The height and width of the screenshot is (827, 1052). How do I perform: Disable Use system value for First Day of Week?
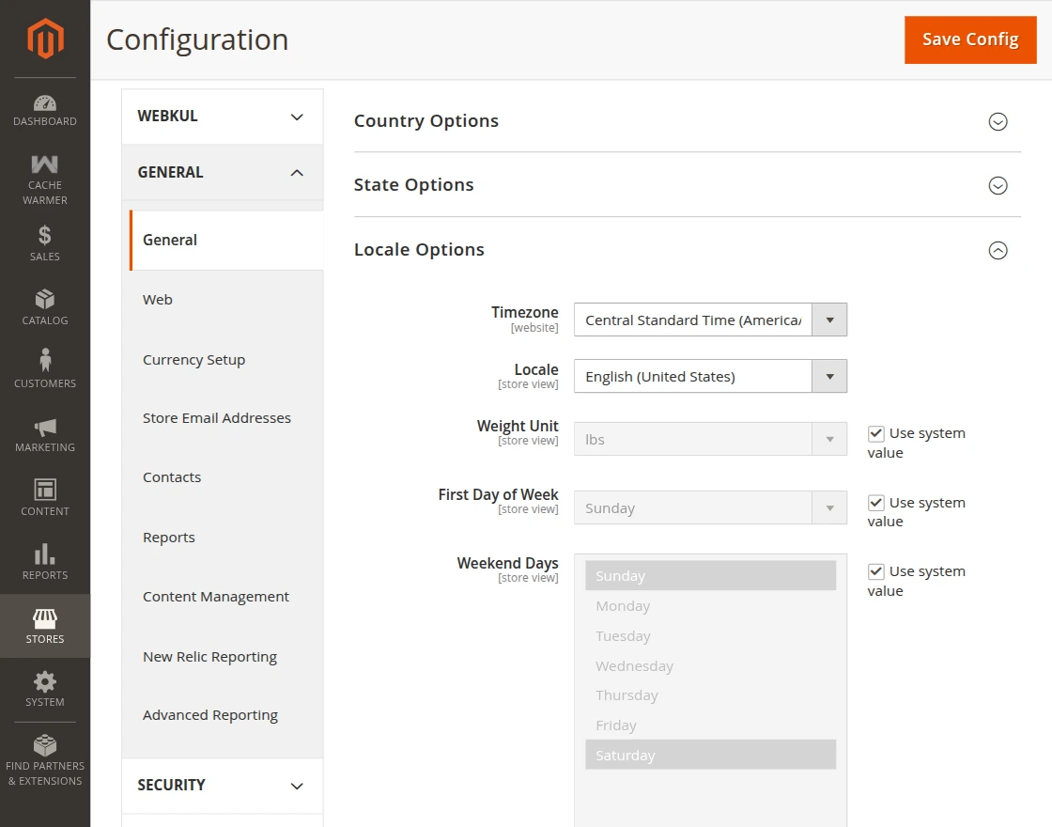tap(876, 503)
